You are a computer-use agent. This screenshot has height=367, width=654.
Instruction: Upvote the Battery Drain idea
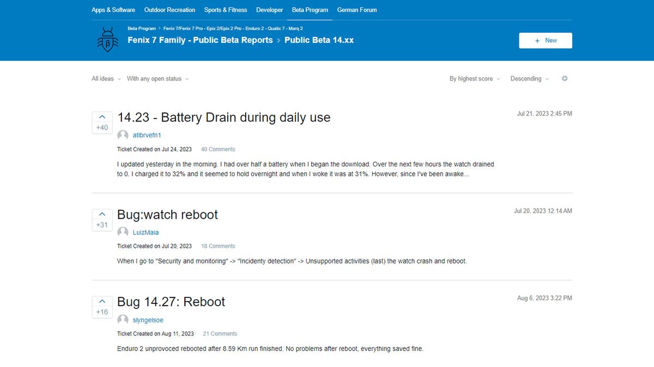coord(102,116)
